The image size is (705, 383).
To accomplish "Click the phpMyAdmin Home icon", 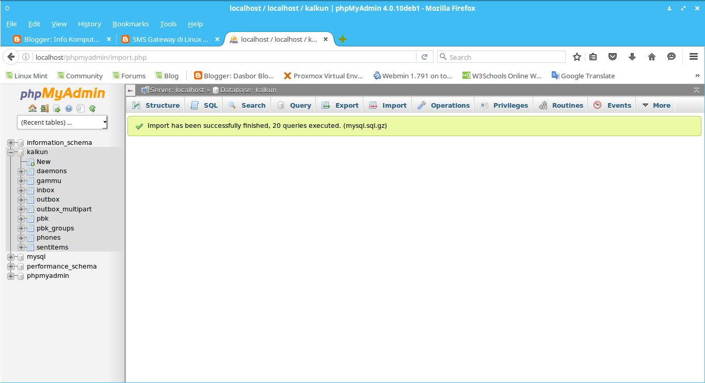I will click(x=33, y=108).
